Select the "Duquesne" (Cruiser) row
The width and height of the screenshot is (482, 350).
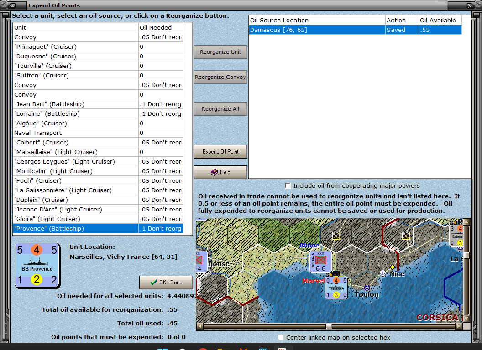point(98,56)
